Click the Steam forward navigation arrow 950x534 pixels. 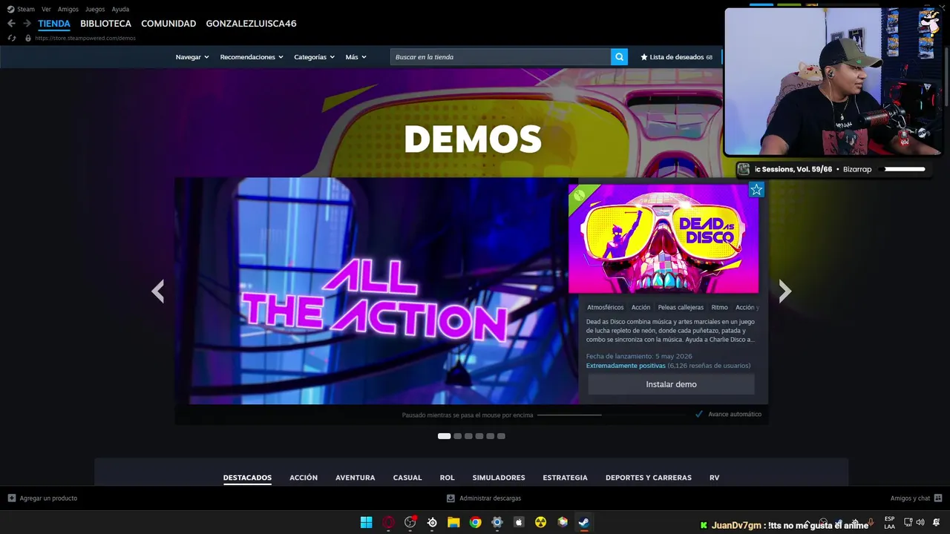point(27,24)
